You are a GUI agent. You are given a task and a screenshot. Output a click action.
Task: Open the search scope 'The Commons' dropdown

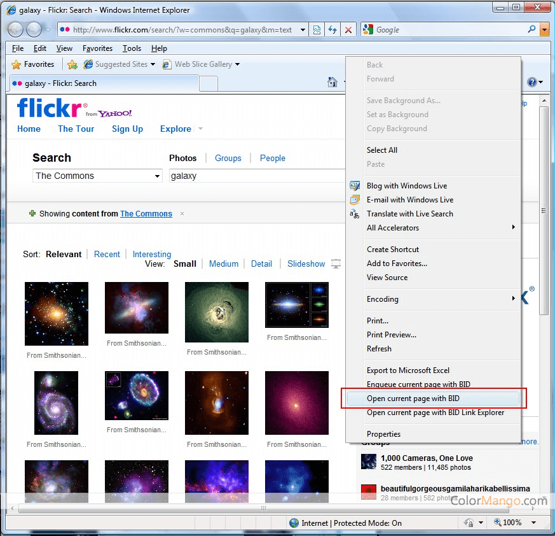coord(97,176)
